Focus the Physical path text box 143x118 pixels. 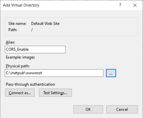point(54,73)
